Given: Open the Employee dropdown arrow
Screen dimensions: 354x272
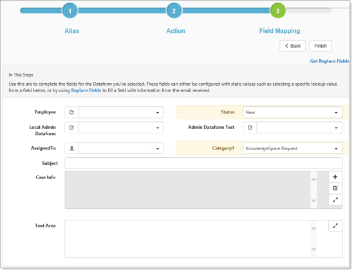Looking at the screenshot, I should pyautogui.click(x=158, y=113).
